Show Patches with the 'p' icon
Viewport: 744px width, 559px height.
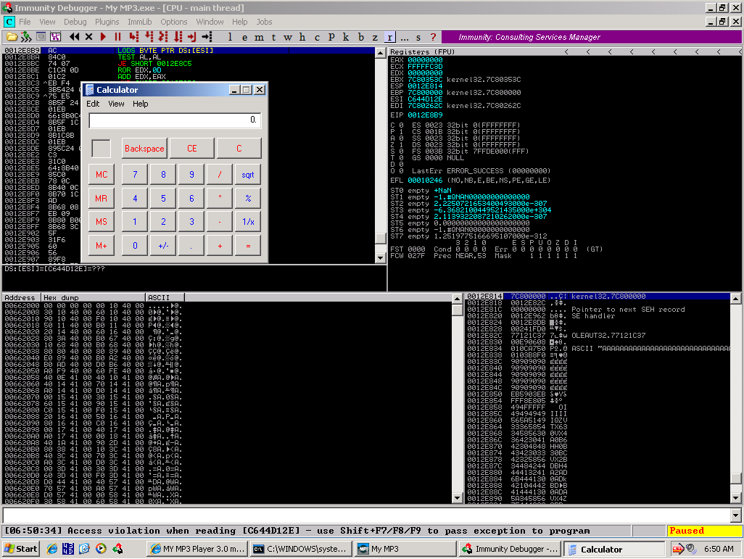331,37
